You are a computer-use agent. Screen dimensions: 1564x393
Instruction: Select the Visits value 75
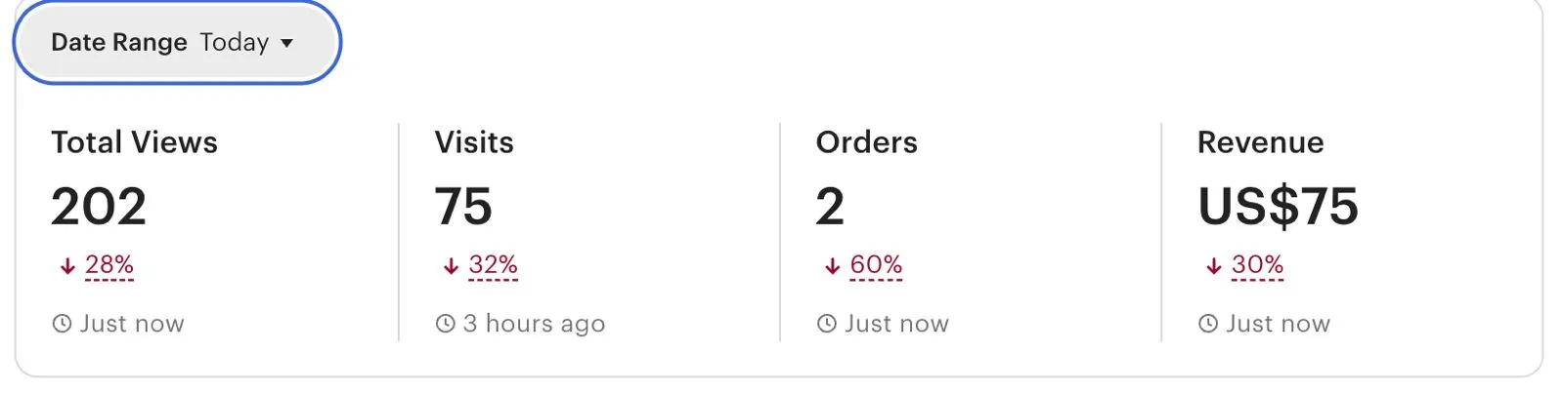(x=463, y=207)
